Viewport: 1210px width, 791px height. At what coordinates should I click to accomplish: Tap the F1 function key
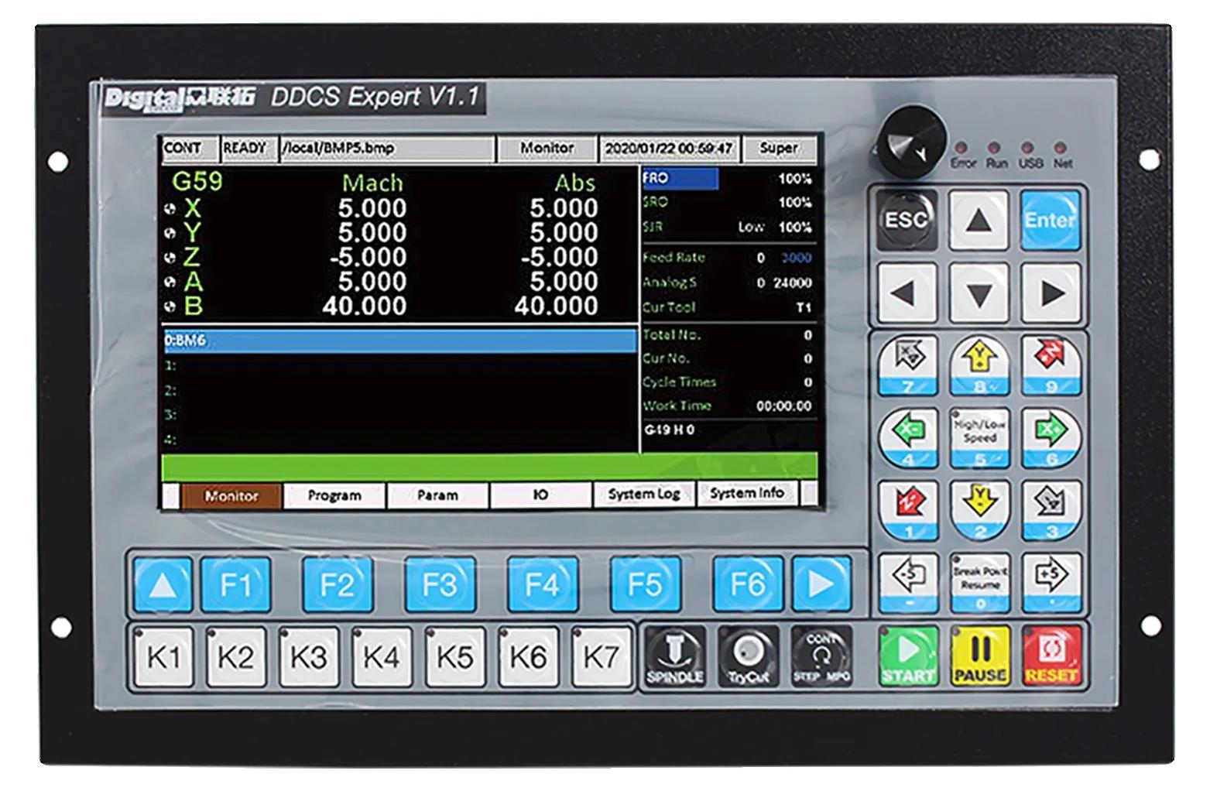[x=236, y=584]
